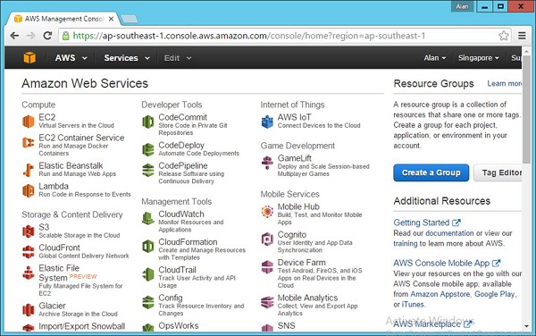Open the CloudTrail icon

(148, 274)
